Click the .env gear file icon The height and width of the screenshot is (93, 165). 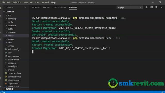click(6, 53)
